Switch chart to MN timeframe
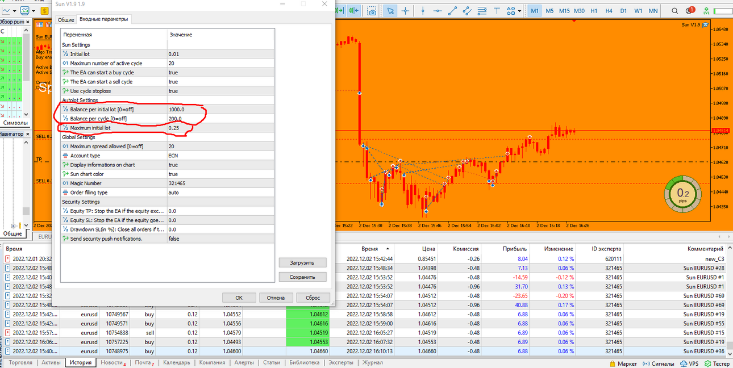This screenshot has width=733, height=368. point(653,11)
